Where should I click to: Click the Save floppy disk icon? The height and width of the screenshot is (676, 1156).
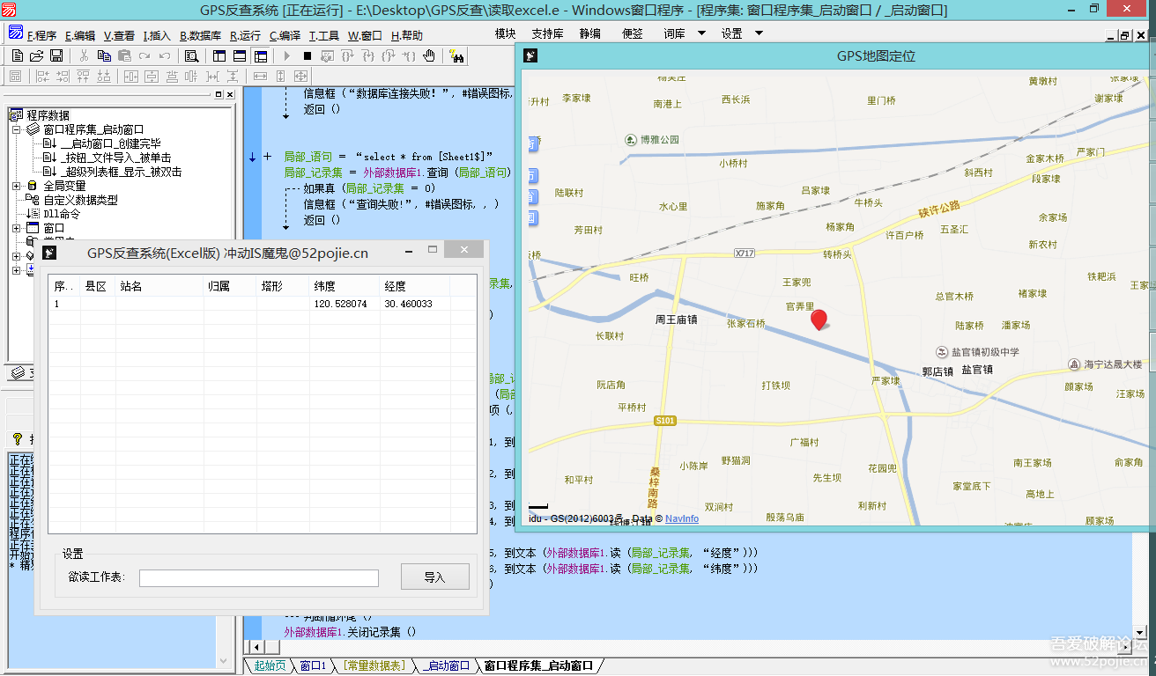click(56, 56)
